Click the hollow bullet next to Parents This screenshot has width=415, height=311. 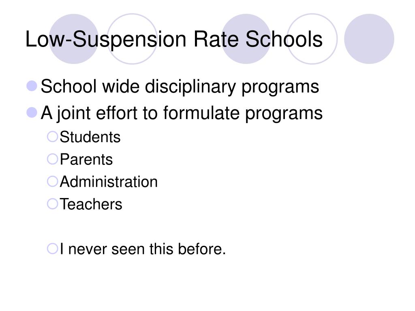pos(52,159)
